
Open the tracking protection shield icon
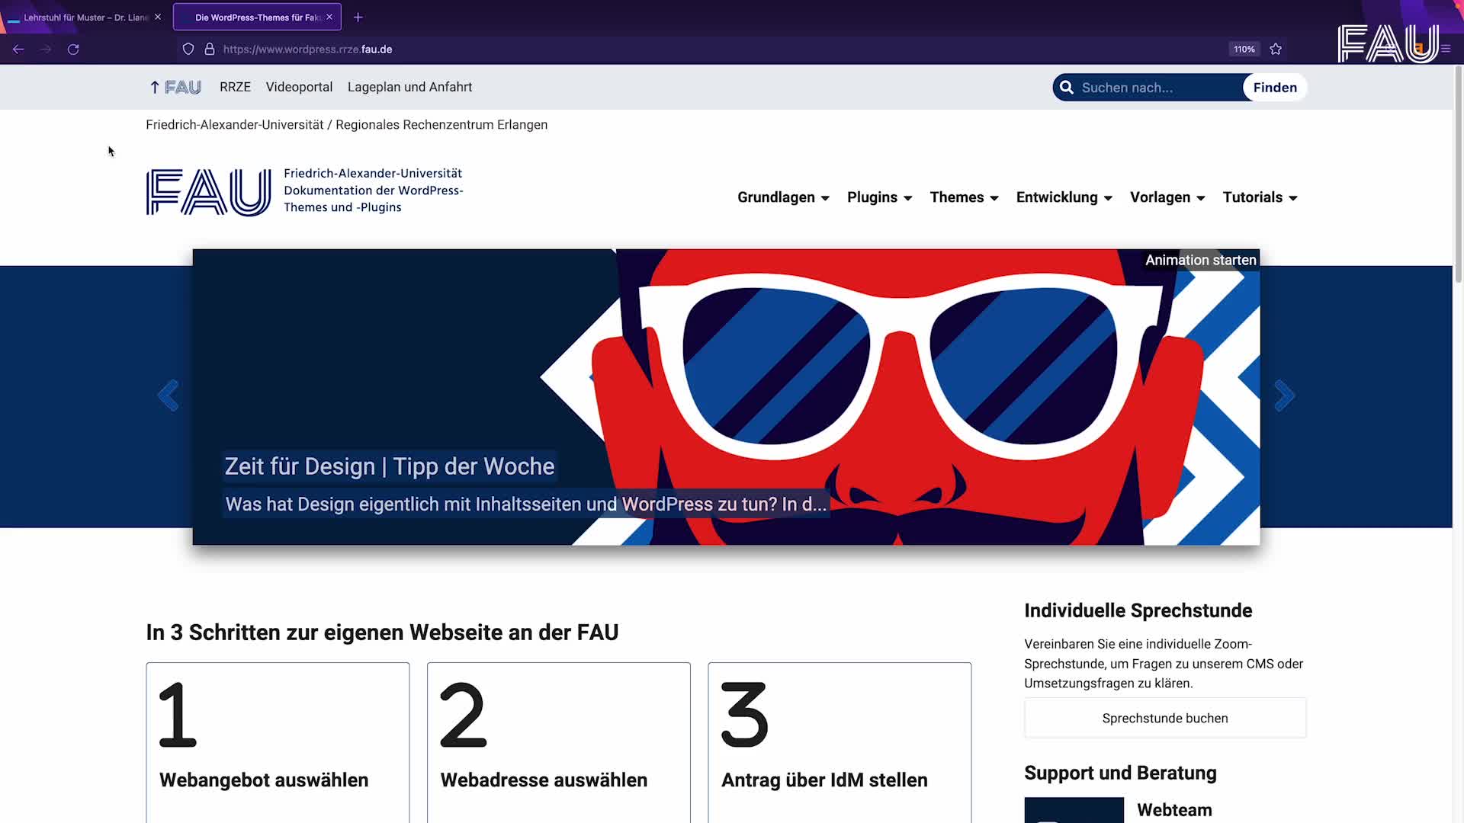tap(188, 49)
